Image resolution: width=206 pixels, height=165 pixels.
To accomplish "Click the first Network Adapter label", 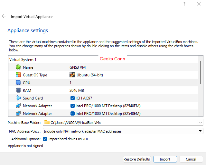I will [x=37, y=106].
